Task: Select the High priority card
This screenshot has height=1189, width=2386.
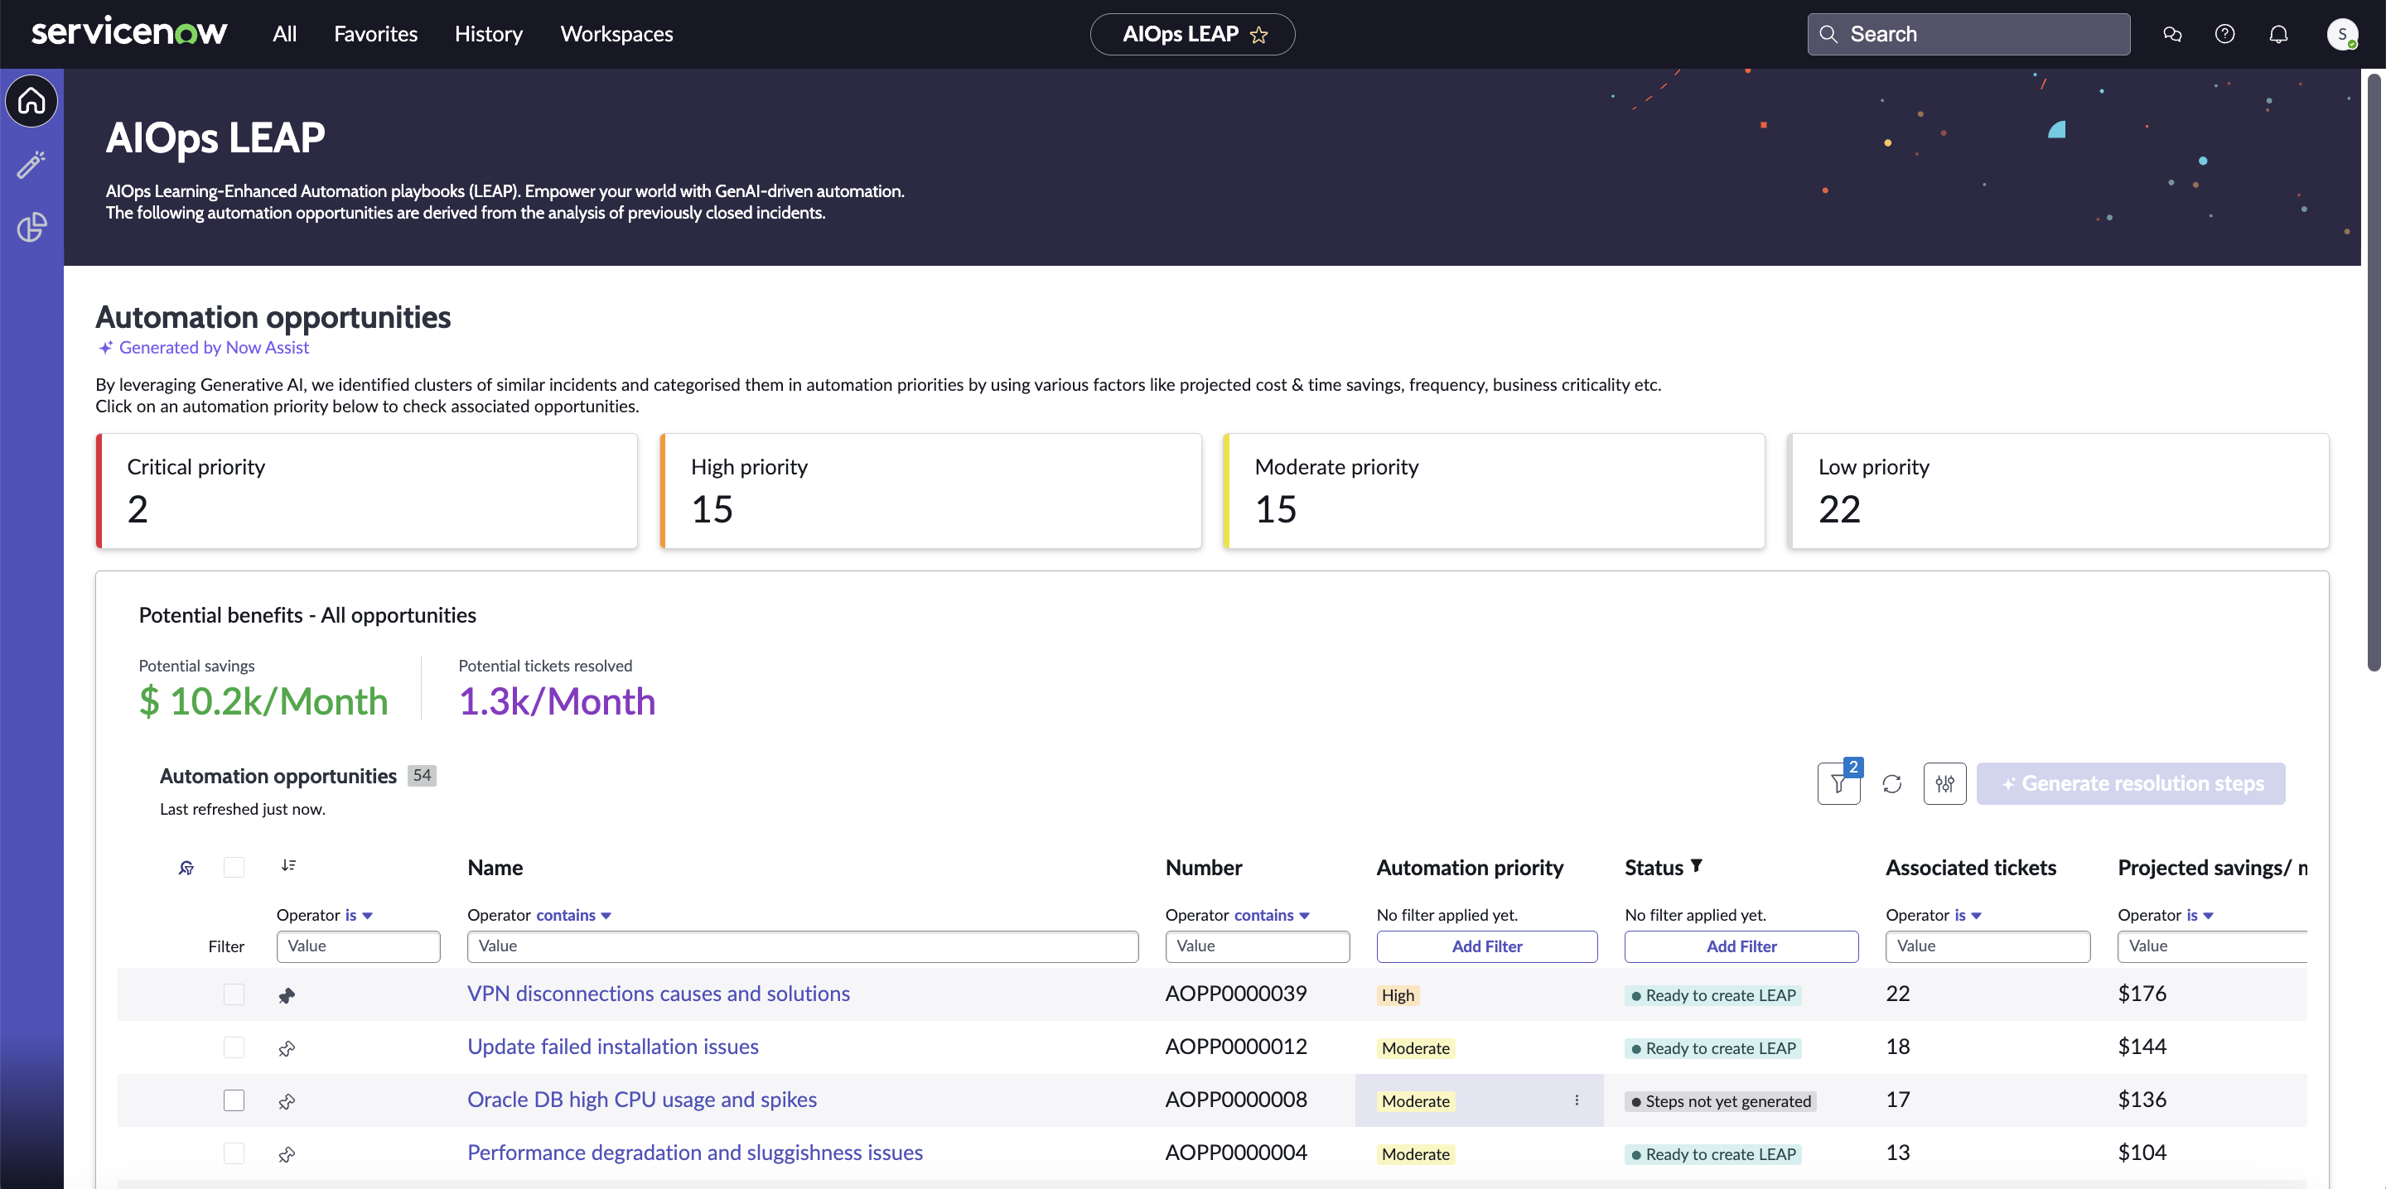Action: click(x=931, y=491)
